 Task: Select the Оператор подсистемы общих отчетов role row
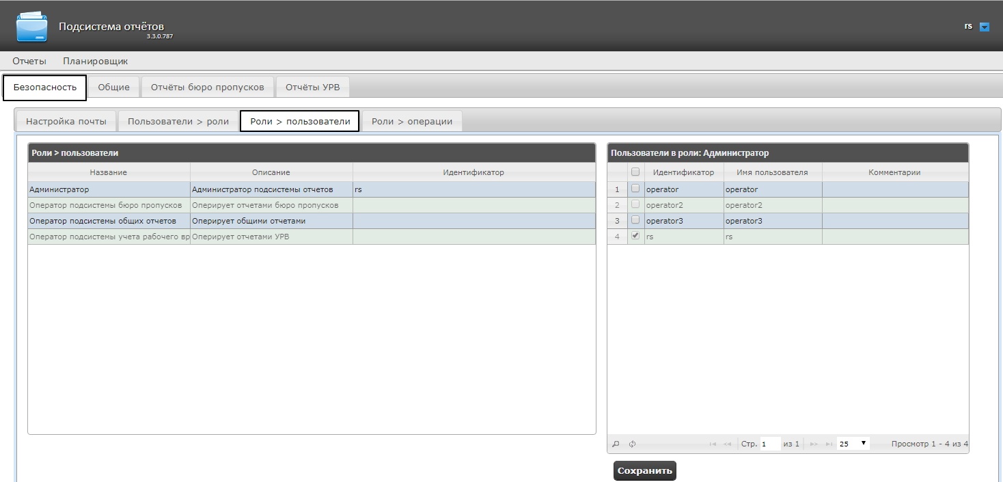pos(312,221)
